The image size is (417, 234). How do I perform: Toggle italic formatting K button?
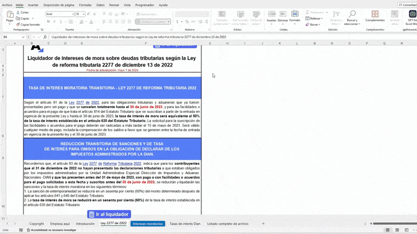pos(53,22)
